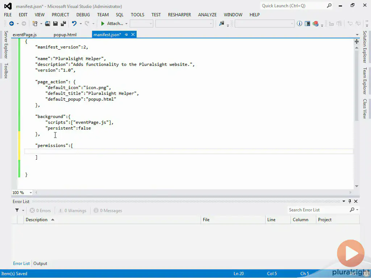Screen dimensions: 371x278
Task: Open the active documents list dropdown
Action: (x=357, y=35)
